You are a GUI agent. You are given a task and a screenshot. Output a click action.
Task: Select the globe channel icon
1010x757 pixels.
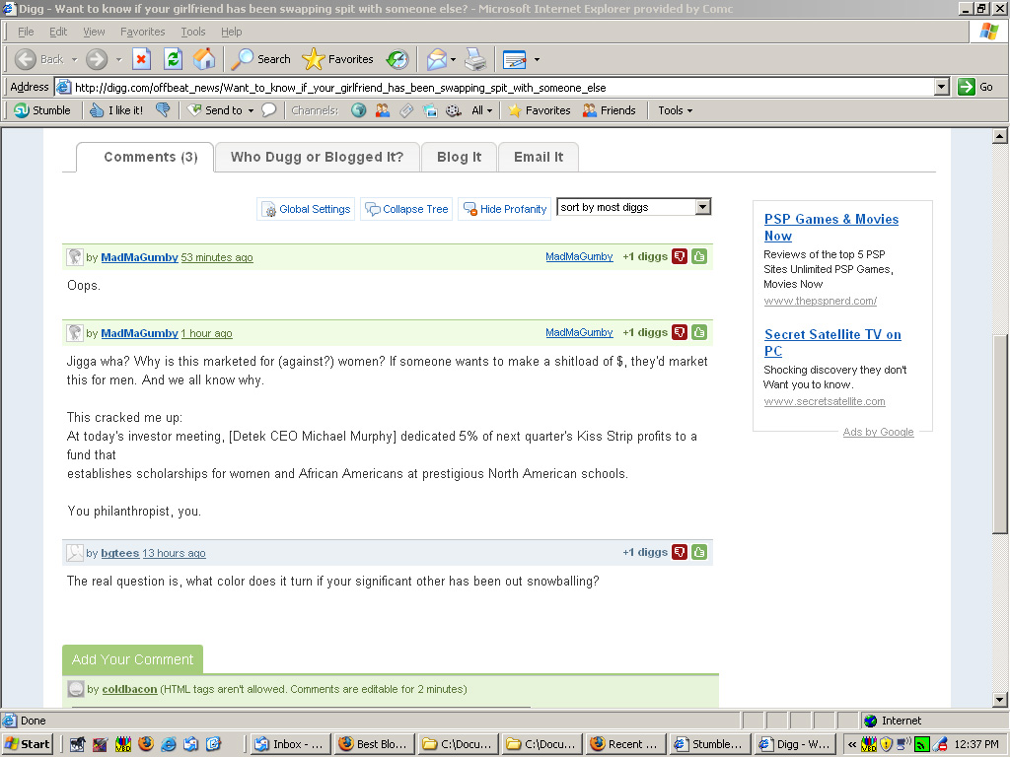(359, 110)
